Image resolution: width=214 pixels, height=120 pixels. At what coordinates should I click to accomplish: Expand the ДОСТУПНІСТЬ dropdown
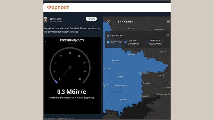116,36
